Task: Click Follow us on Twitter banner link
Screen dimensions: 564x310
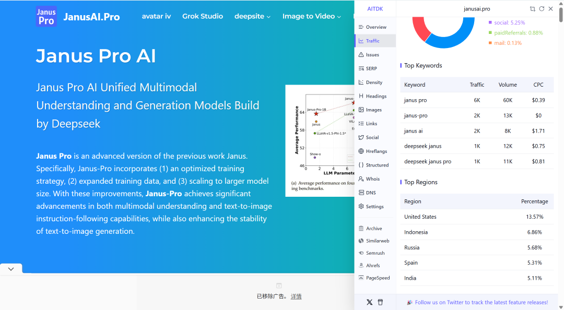Action: (x=478, y=303)
